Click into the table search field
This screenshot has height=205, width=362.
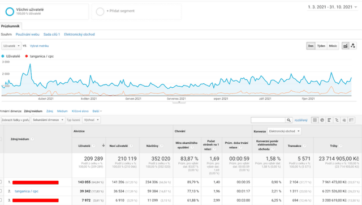point(268,120)
